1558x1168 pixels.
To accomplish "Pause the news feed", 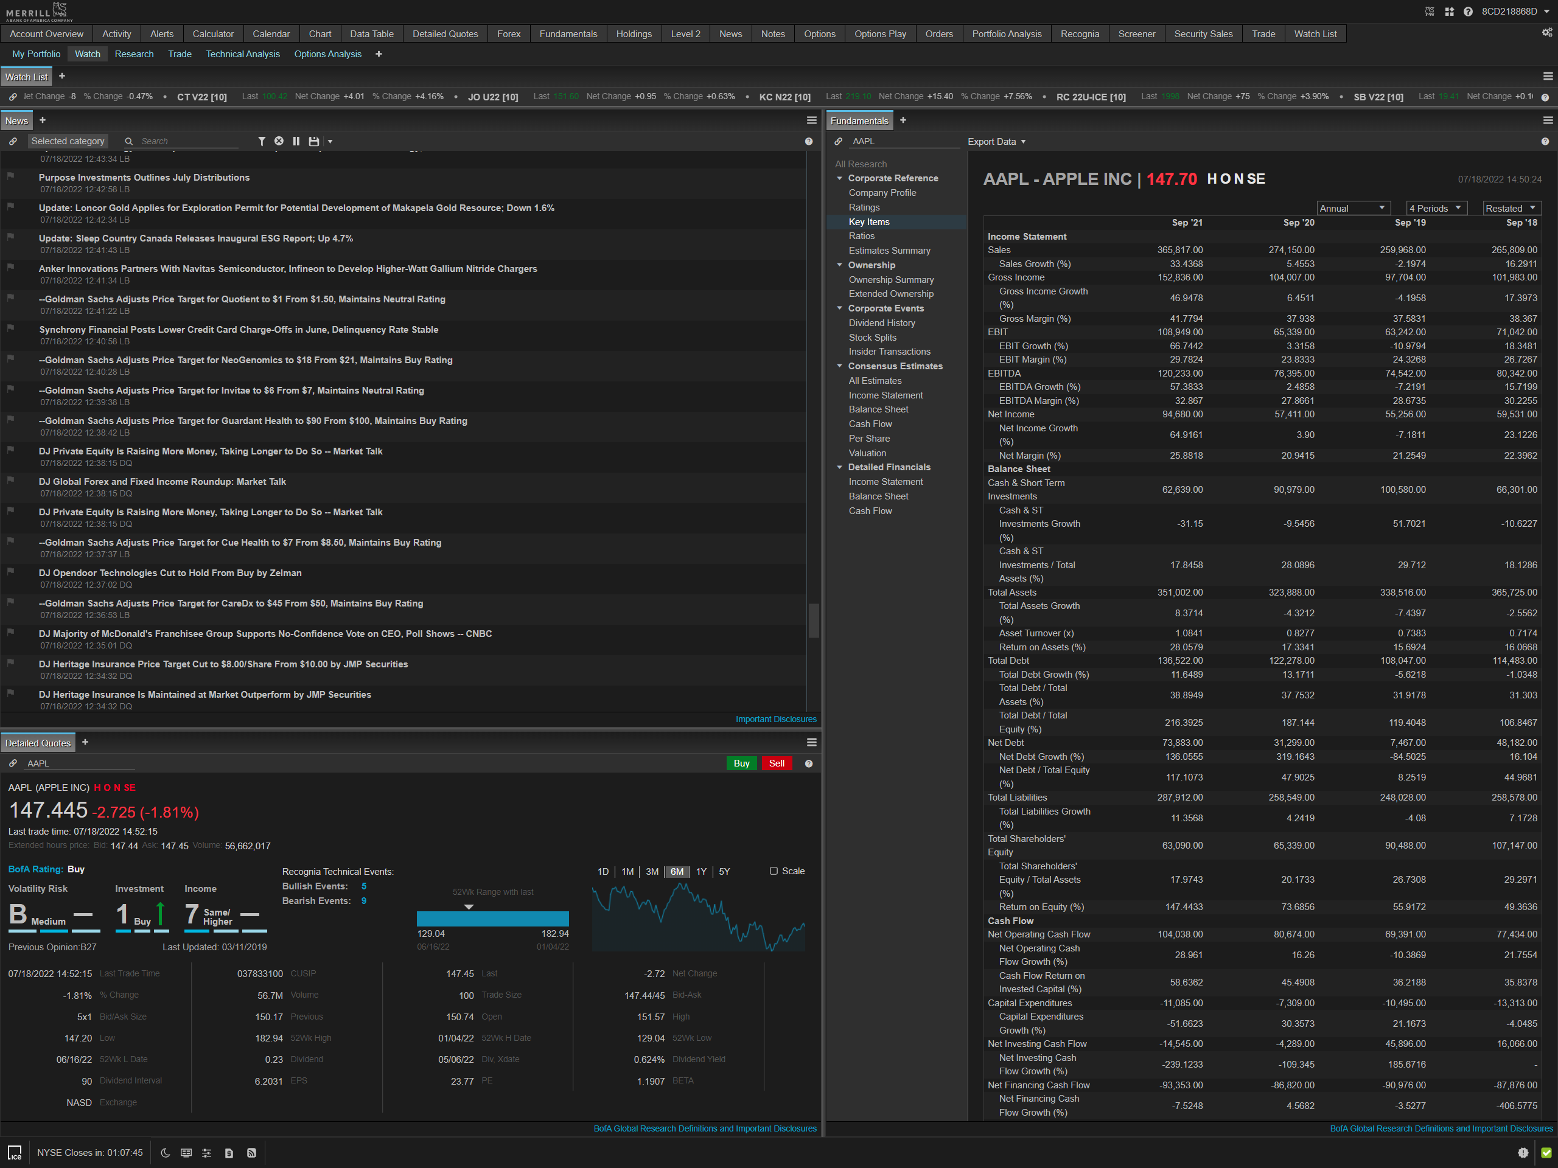I will [296, 142].
